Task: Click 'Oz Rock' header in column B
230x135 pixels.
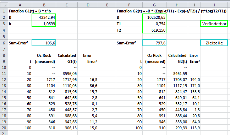Action: (44, 55)
